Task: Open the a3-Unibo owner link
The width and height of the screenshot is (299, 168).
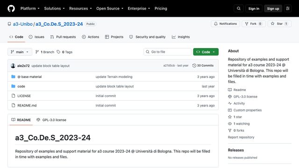Action: pyautogui.click(x=23, y=24)
